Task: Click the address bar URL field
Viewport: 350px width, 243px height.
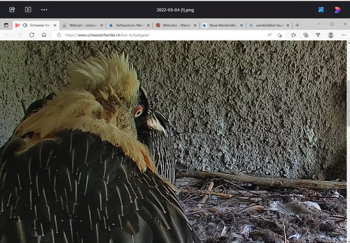Action: coord(161,35)
